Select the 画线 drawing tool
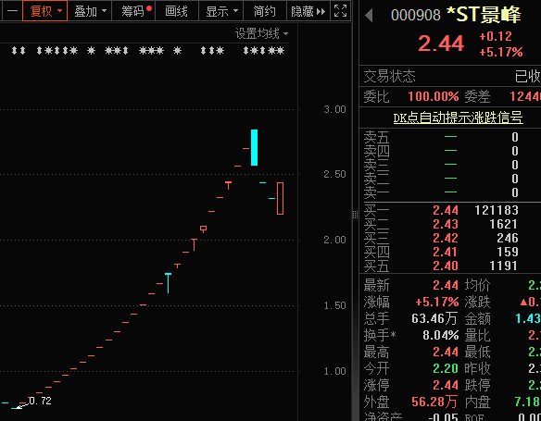This screenshot has width=541, height=421. pos(177,11)
